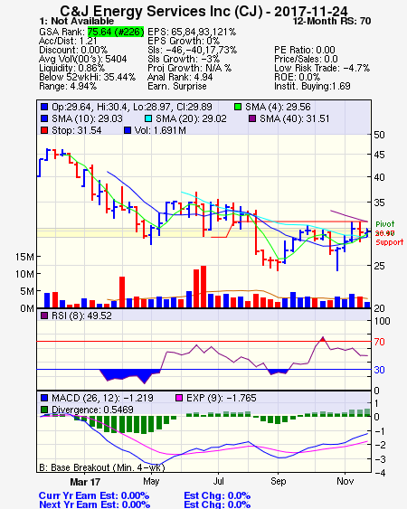The width and height of the screenshot is (407, 509).
Task: Click the 'PE Ratio: 0.00' statistic
Action: point(305,50)
